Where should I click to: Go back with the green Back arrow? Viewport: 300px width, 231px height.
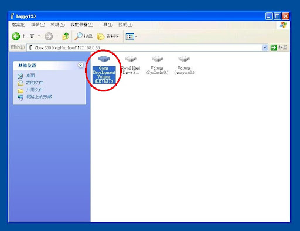16,36
